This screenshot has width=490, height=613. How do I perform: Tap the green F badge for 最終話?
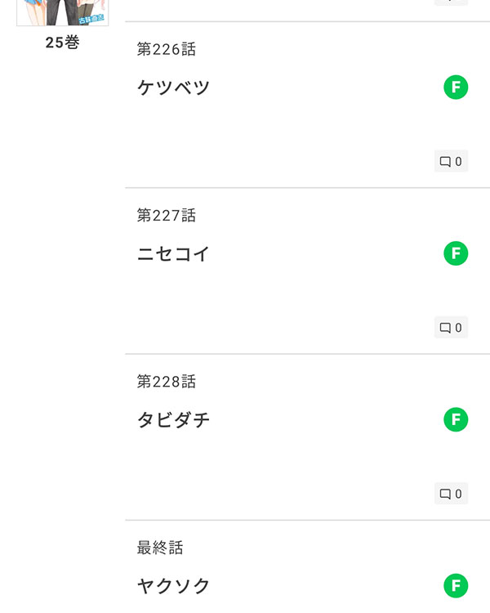(x=456, y=586)
